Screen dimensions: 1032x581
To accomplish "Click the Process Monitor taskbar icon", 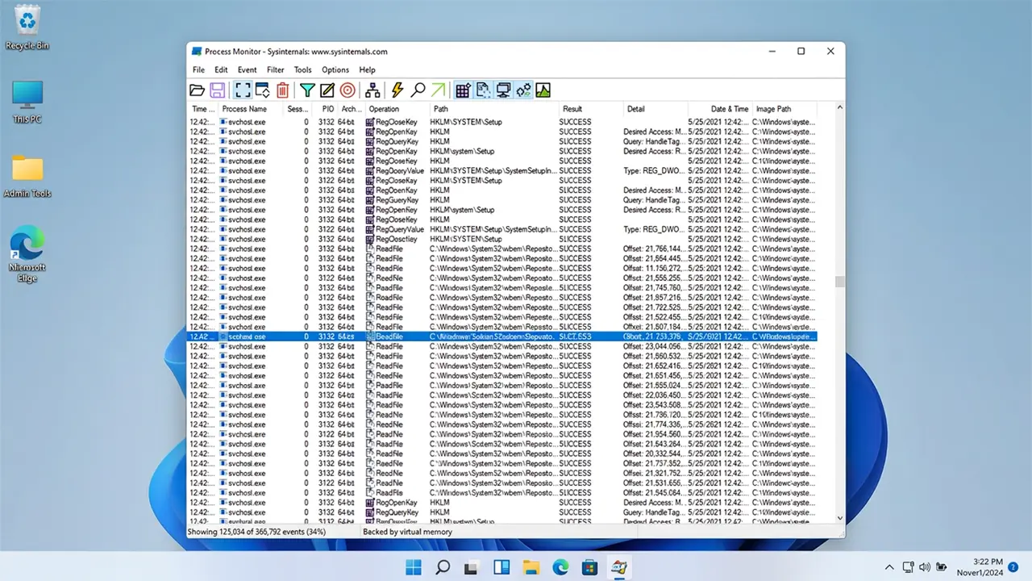I will click(618, 566).
